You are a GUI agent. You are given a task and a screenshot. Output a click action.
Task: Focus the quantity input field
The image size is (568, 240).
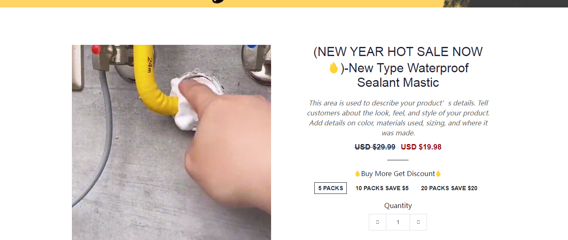click(398, 222)
